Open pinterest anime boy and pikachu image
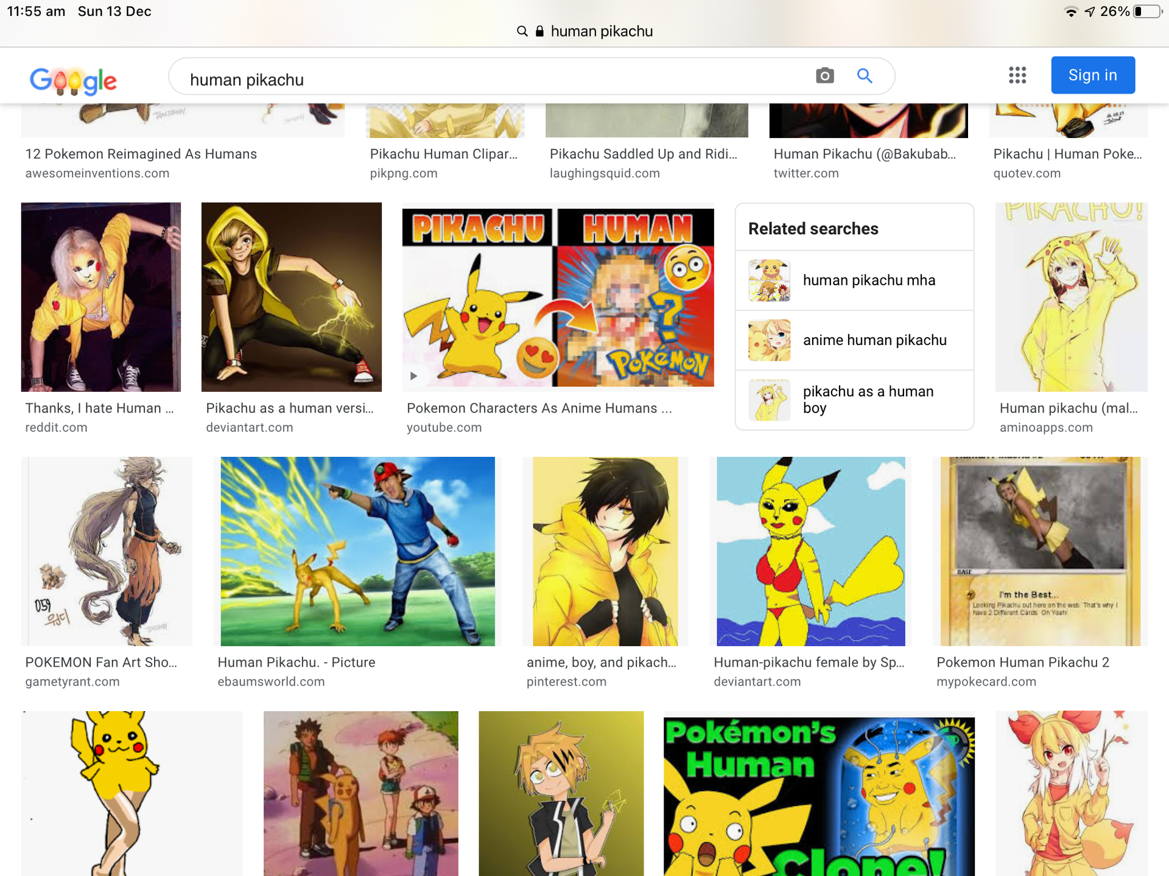The width and height of the screenshot is (1169, 876). 605,551
